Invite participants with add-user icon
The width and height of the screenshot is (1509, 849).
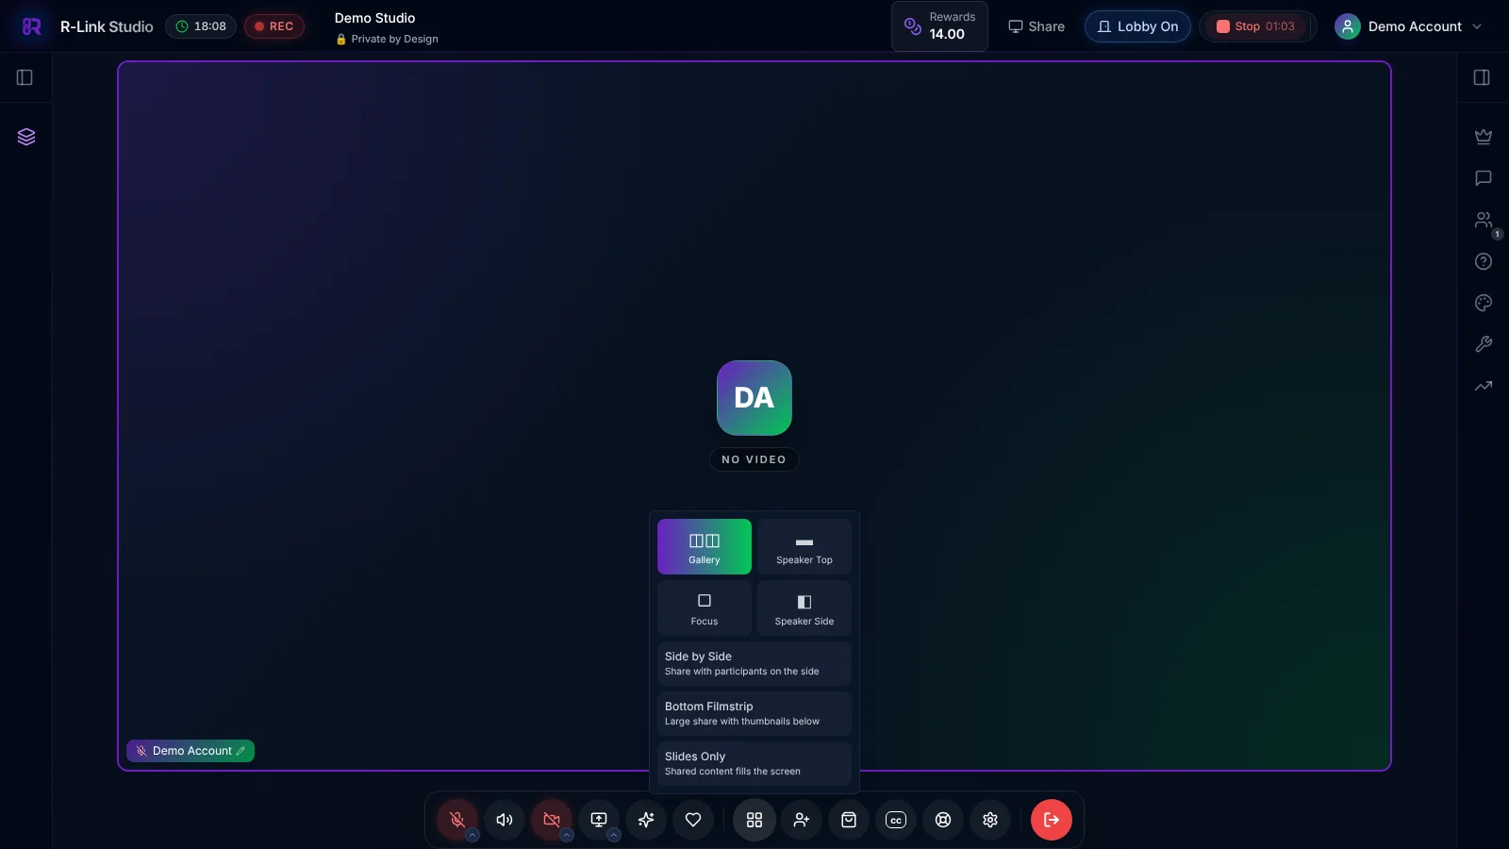(802, 820)
